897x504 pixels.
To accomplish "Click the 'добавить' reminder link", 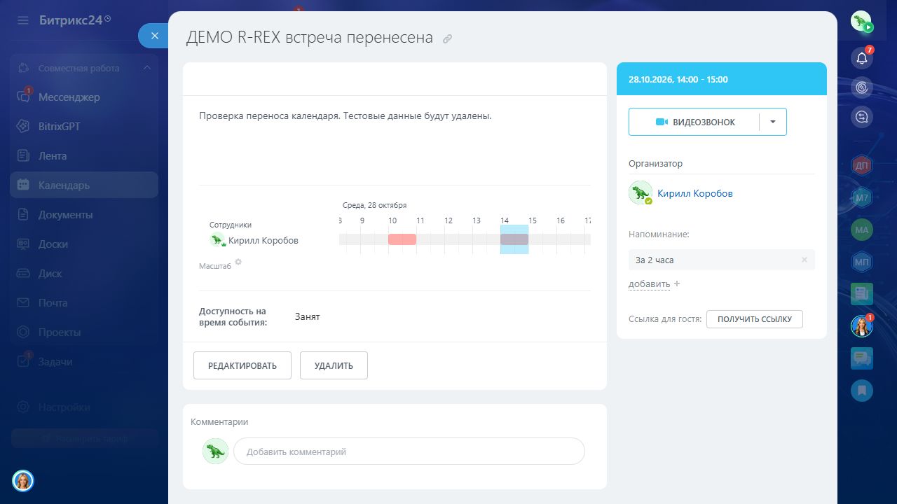I will click(x=649, y=284).
